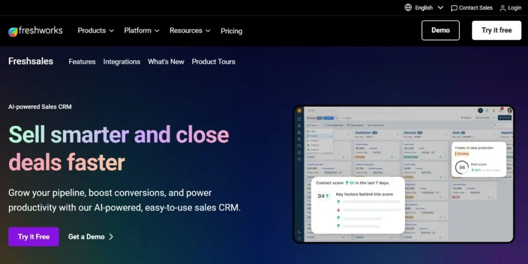528x264 pixels.
Task: Open the Pricing page
Action: [x=232, y=31]
